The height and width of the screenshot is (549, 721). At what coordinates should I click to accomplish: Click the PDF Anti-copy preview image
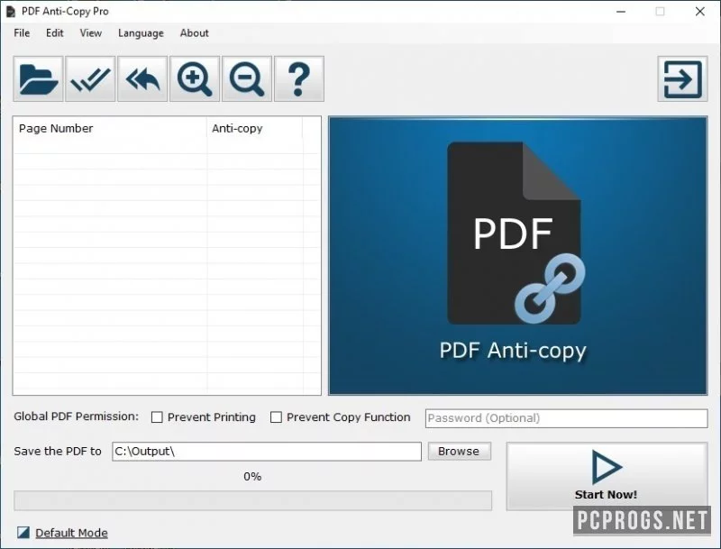pos(517,256)
